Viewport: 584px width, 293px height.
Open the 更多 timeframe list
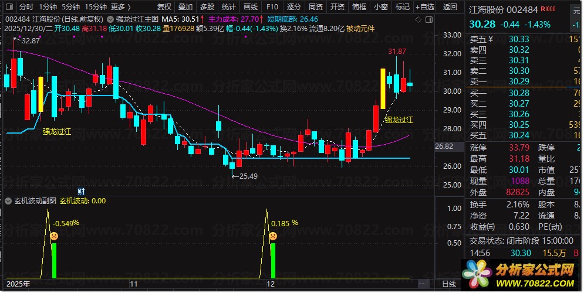121,6
